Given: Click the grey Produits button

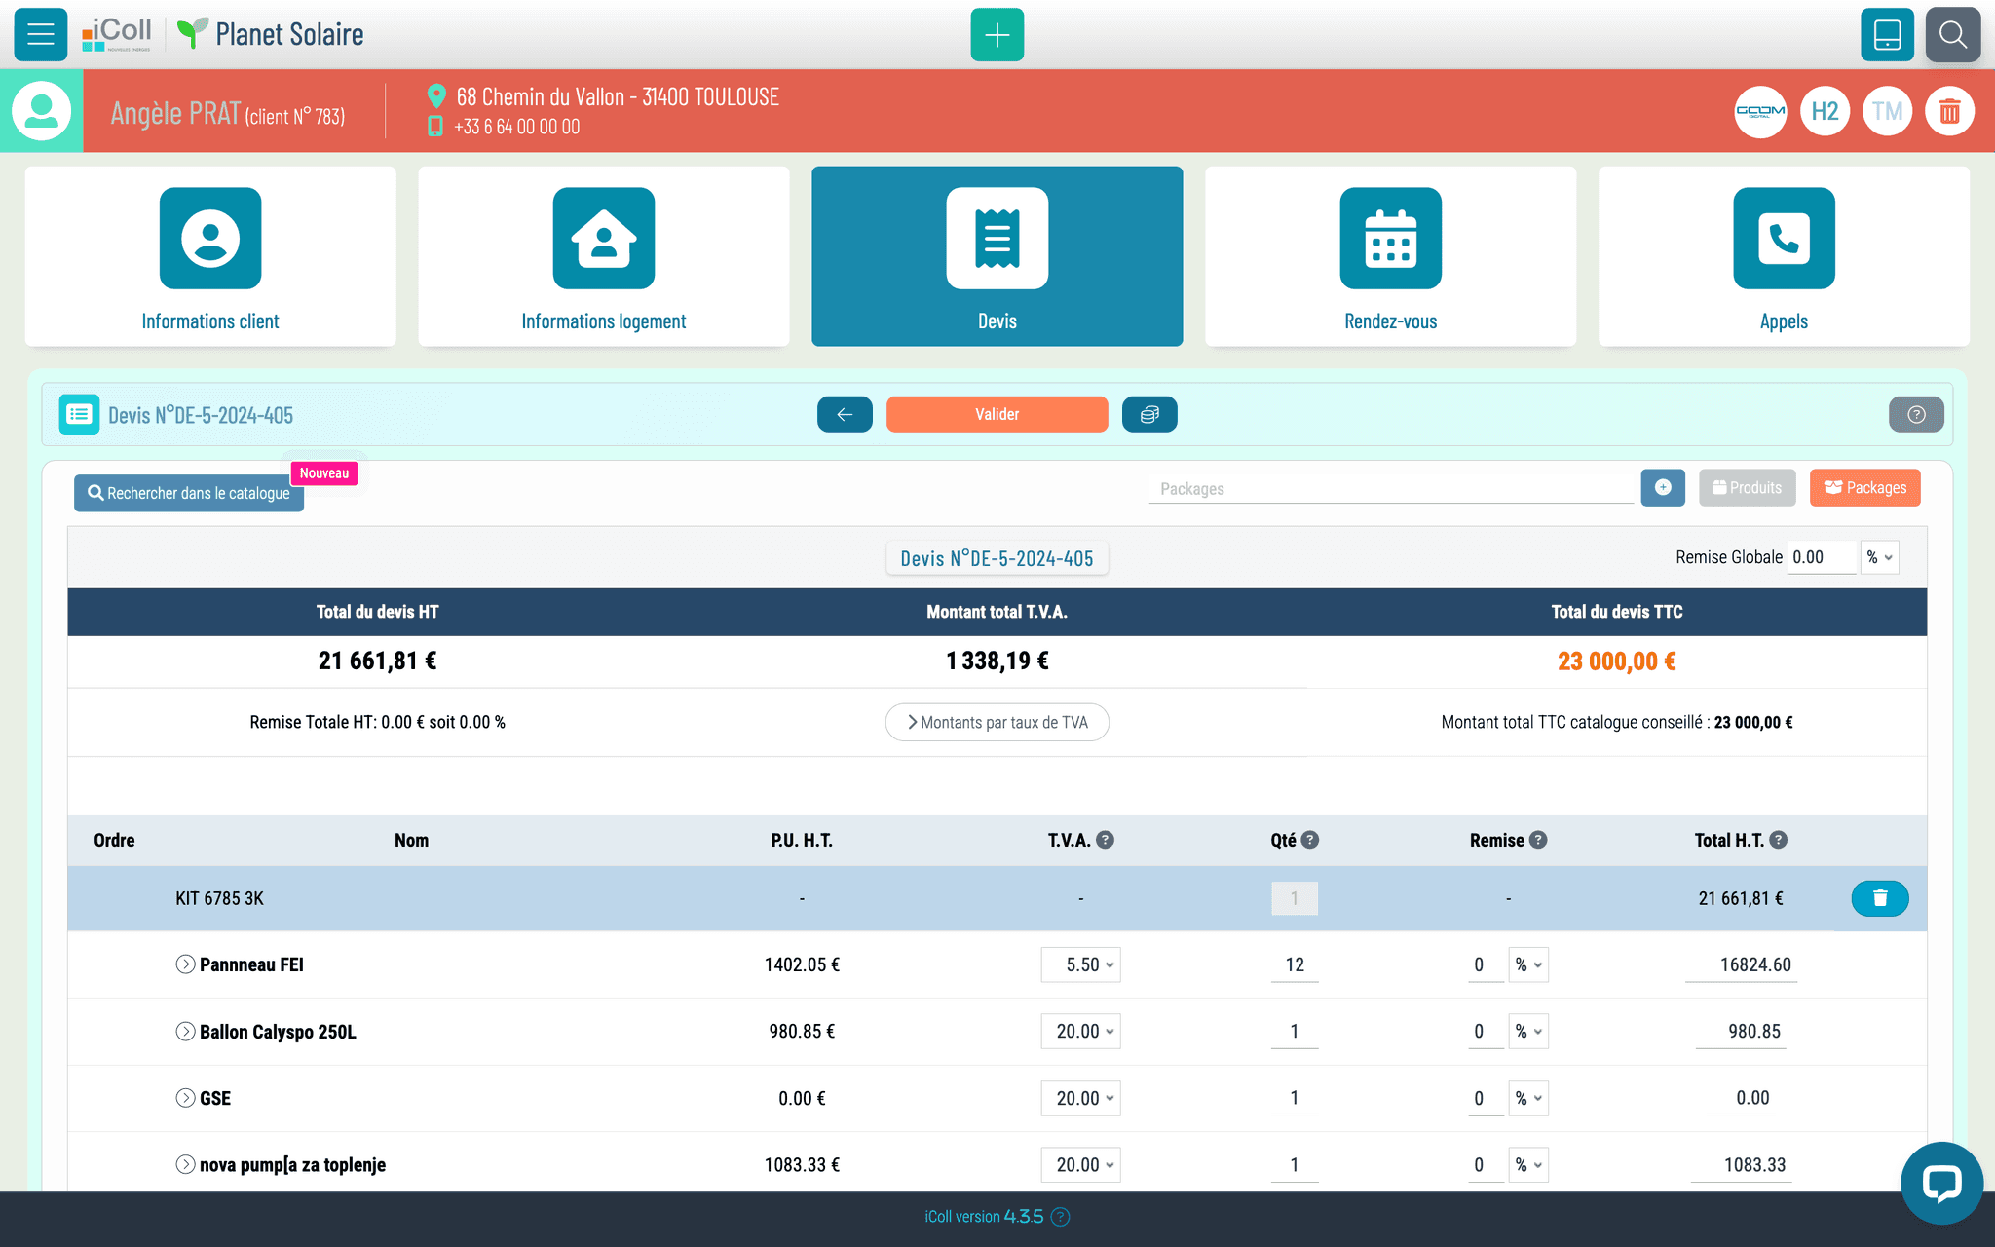Looking at the screenshot, I should pyautogui.click(x=1748, y=487).
